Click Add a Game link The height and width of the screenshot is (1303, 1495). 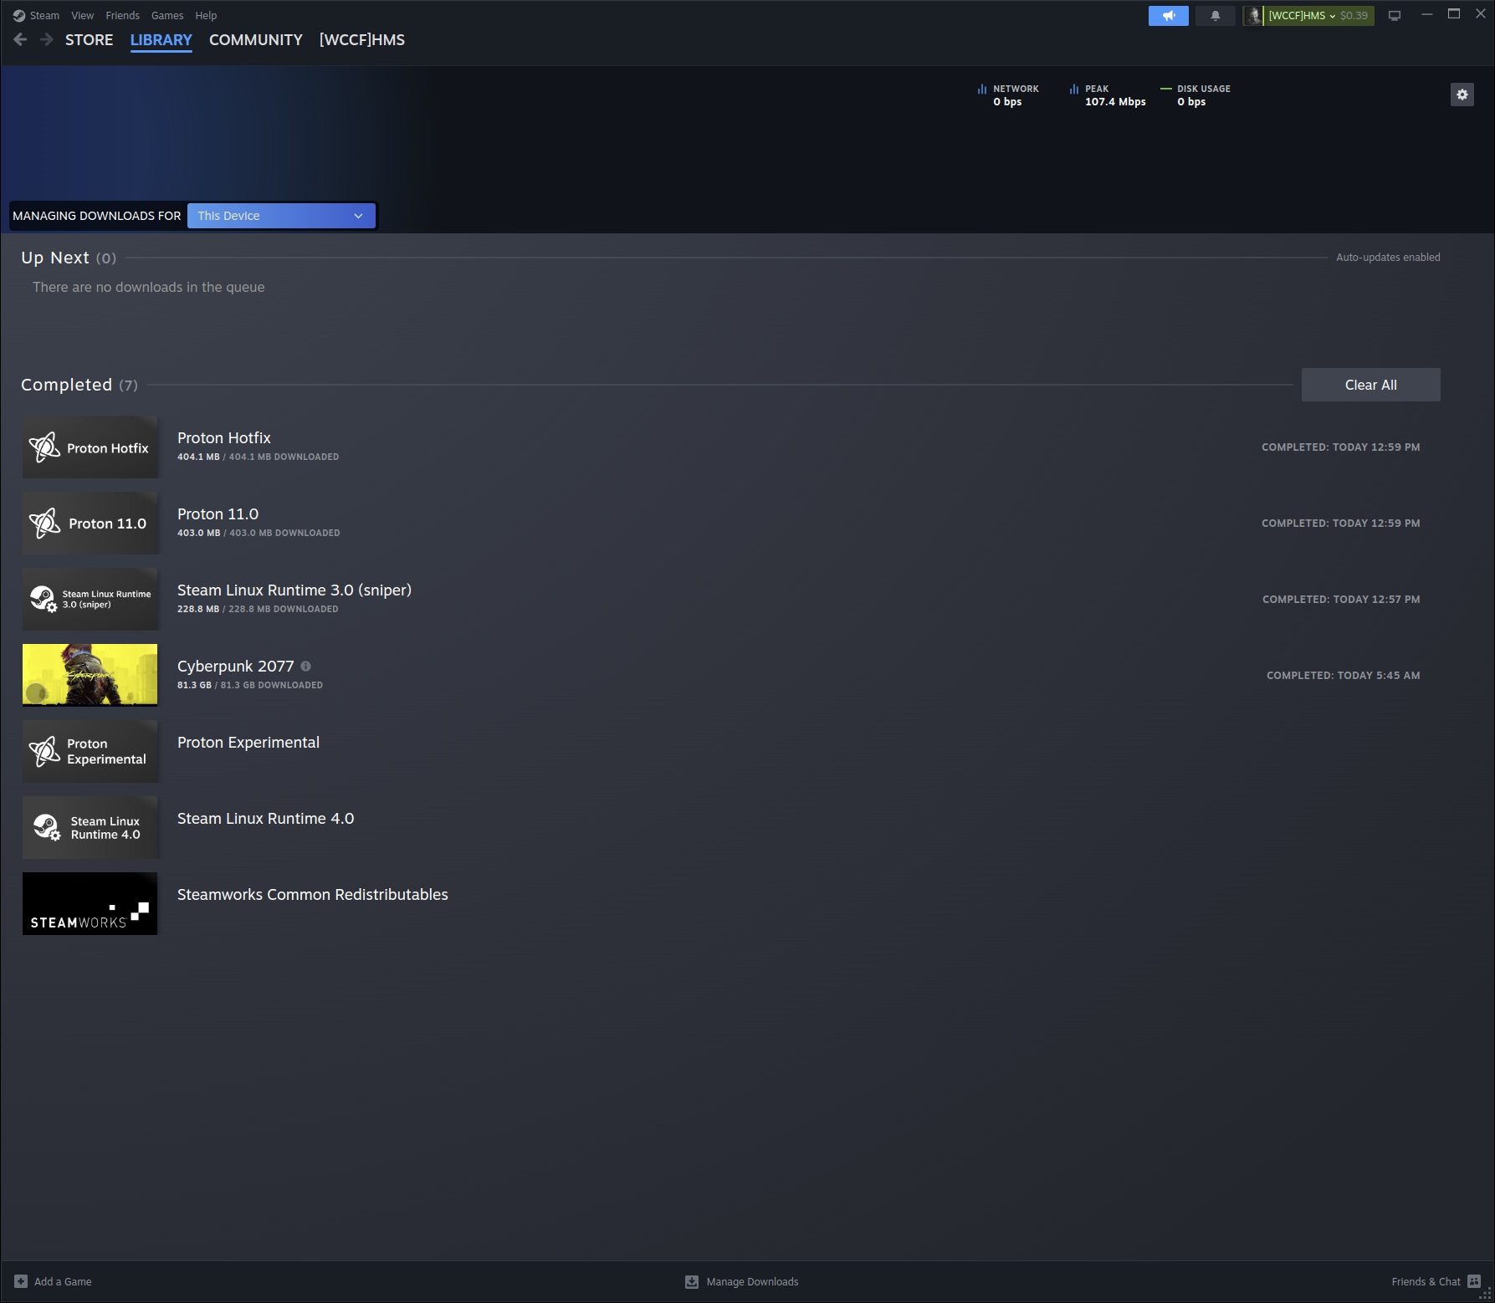pos(63,1281)
